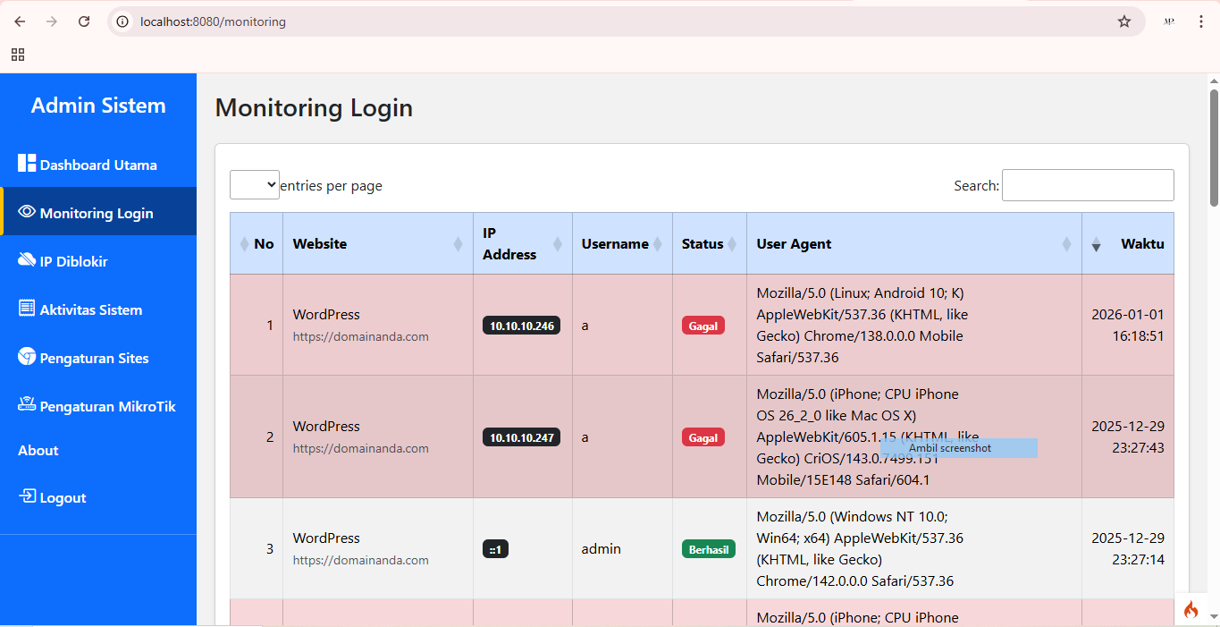This screenshot has height=627, width=1220.
Task: Click the Gagal badge in row 2
Action: pos(703,437)
